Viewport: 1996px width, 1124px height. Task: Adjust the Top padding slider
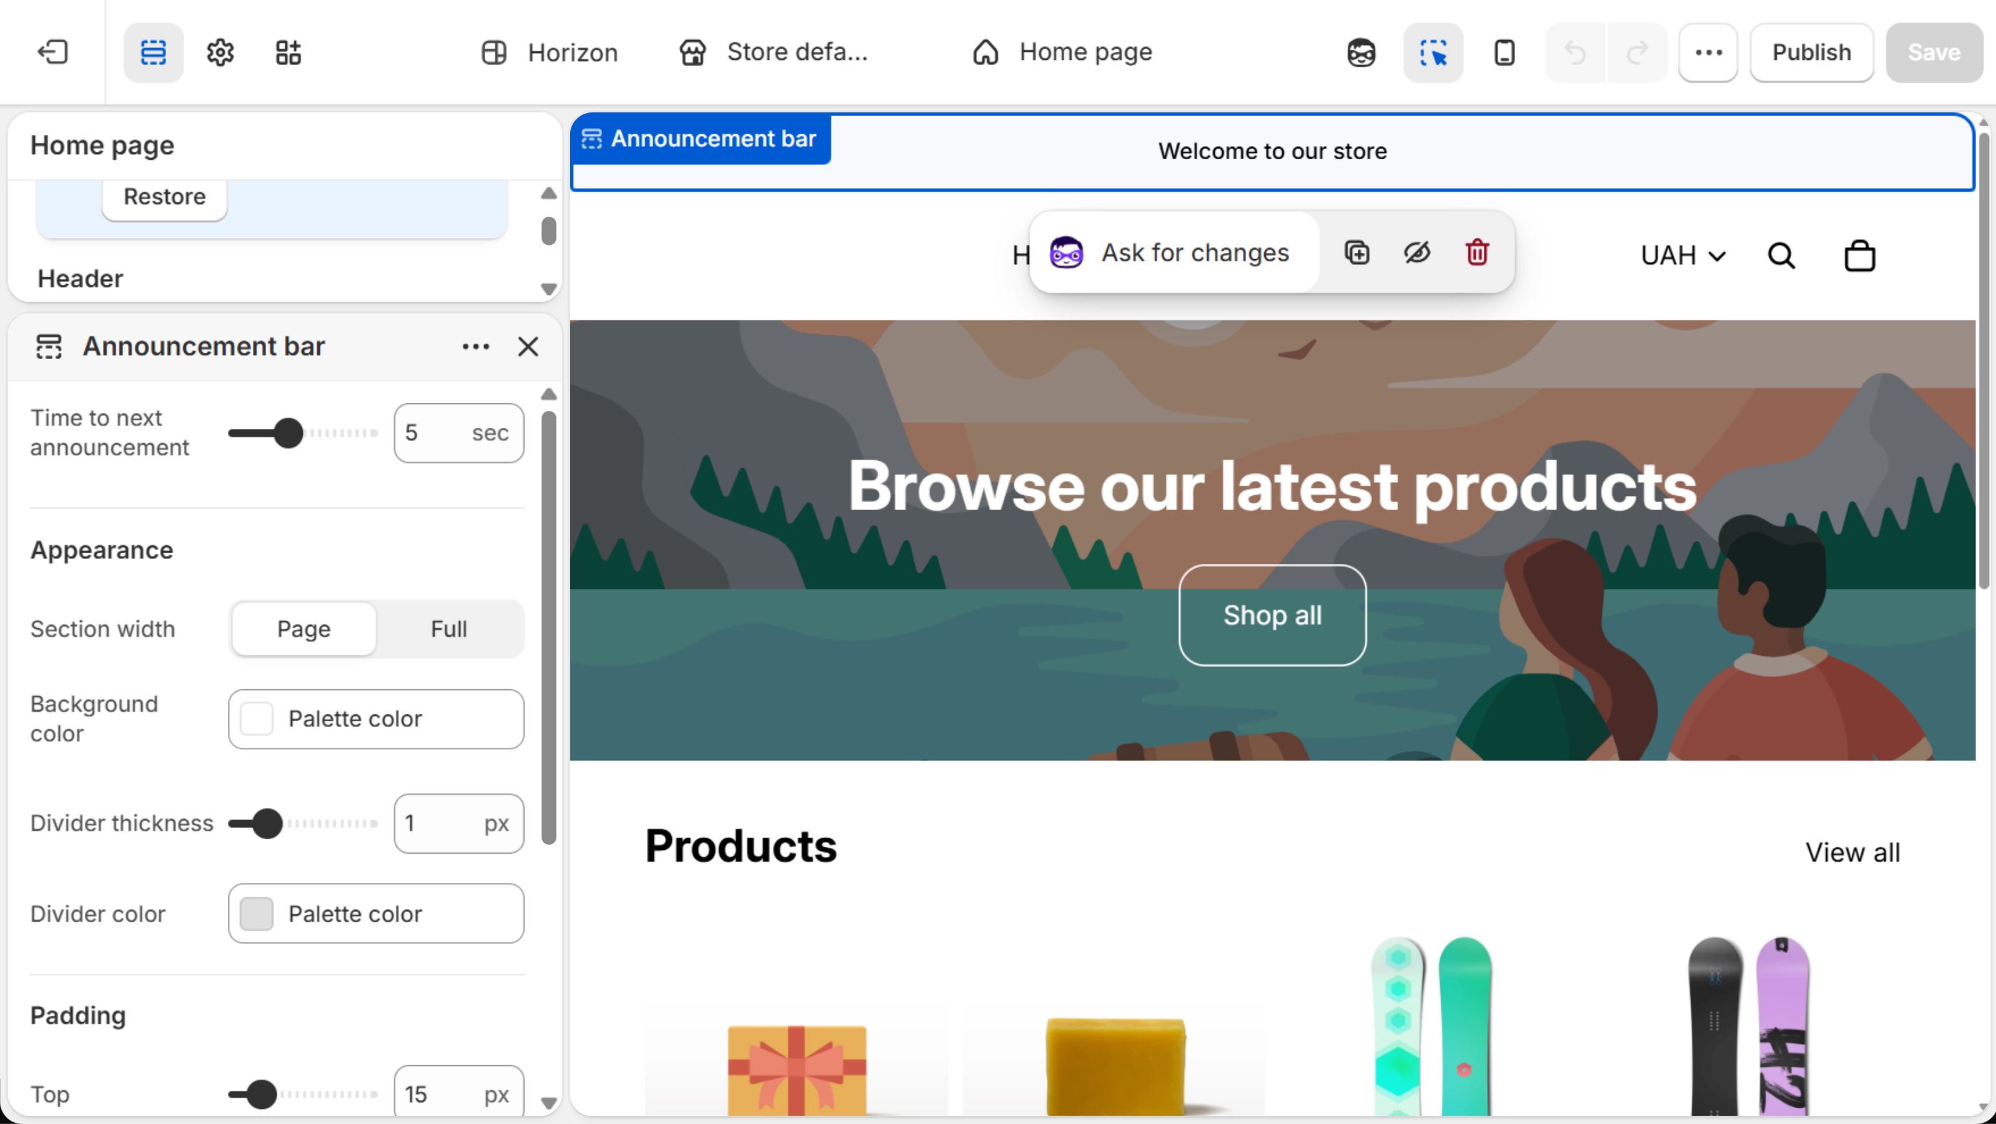[261, 1095]
